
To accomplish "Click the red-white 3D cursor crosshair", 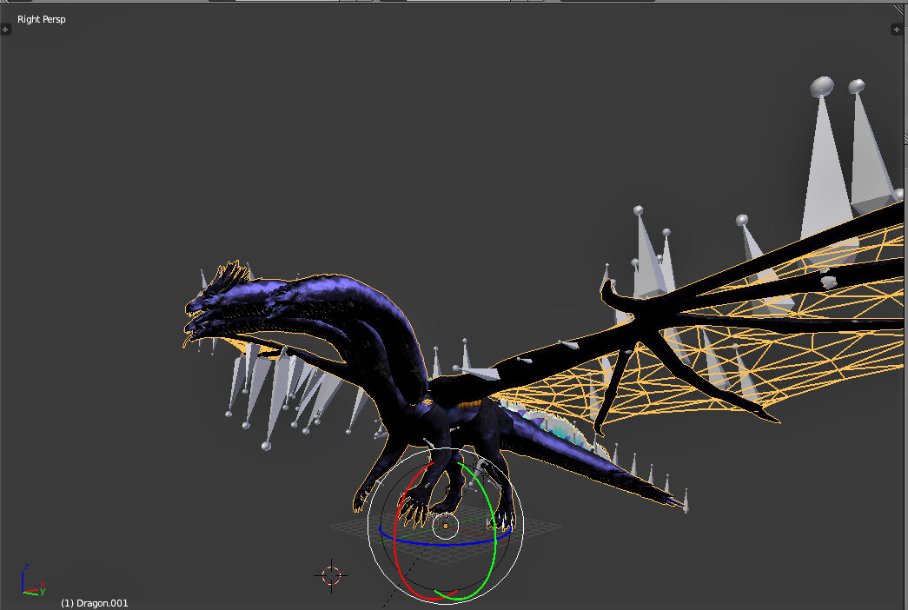I will coord(331,575).
